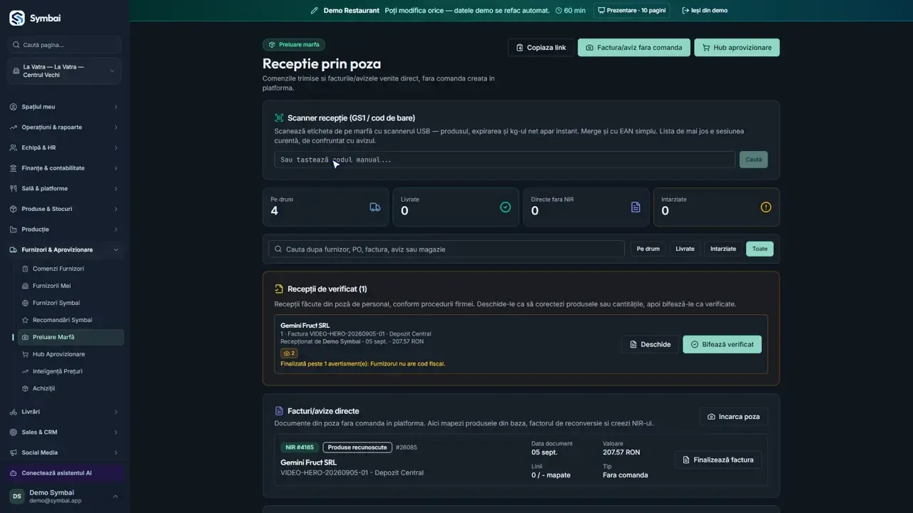The image size is (913, 513).
Task: Activate the Toate filter
Action: 760,249
